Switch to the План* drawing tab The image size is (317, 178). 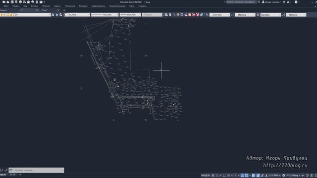45,10
